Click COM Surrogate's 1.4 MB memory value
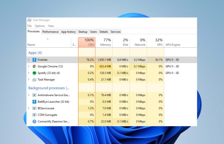Image resolution: width=224 pixels, height=144 pixels. coord(107,115)
